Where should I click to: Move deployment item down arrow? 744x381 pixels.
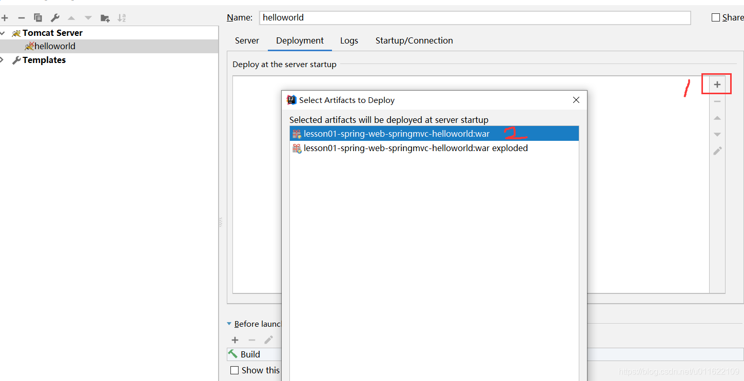(717, 134)
